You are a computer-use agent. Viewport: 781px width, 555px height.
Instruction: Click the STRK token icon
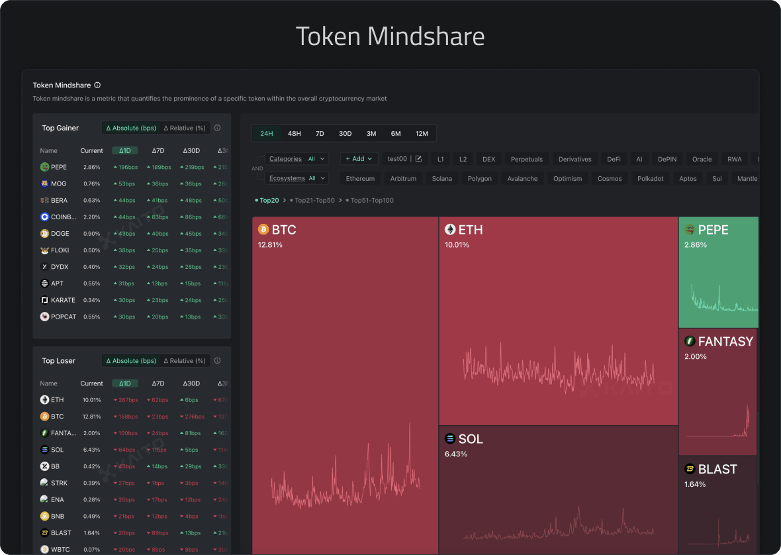pyautogui.click(x=44, y=483)
